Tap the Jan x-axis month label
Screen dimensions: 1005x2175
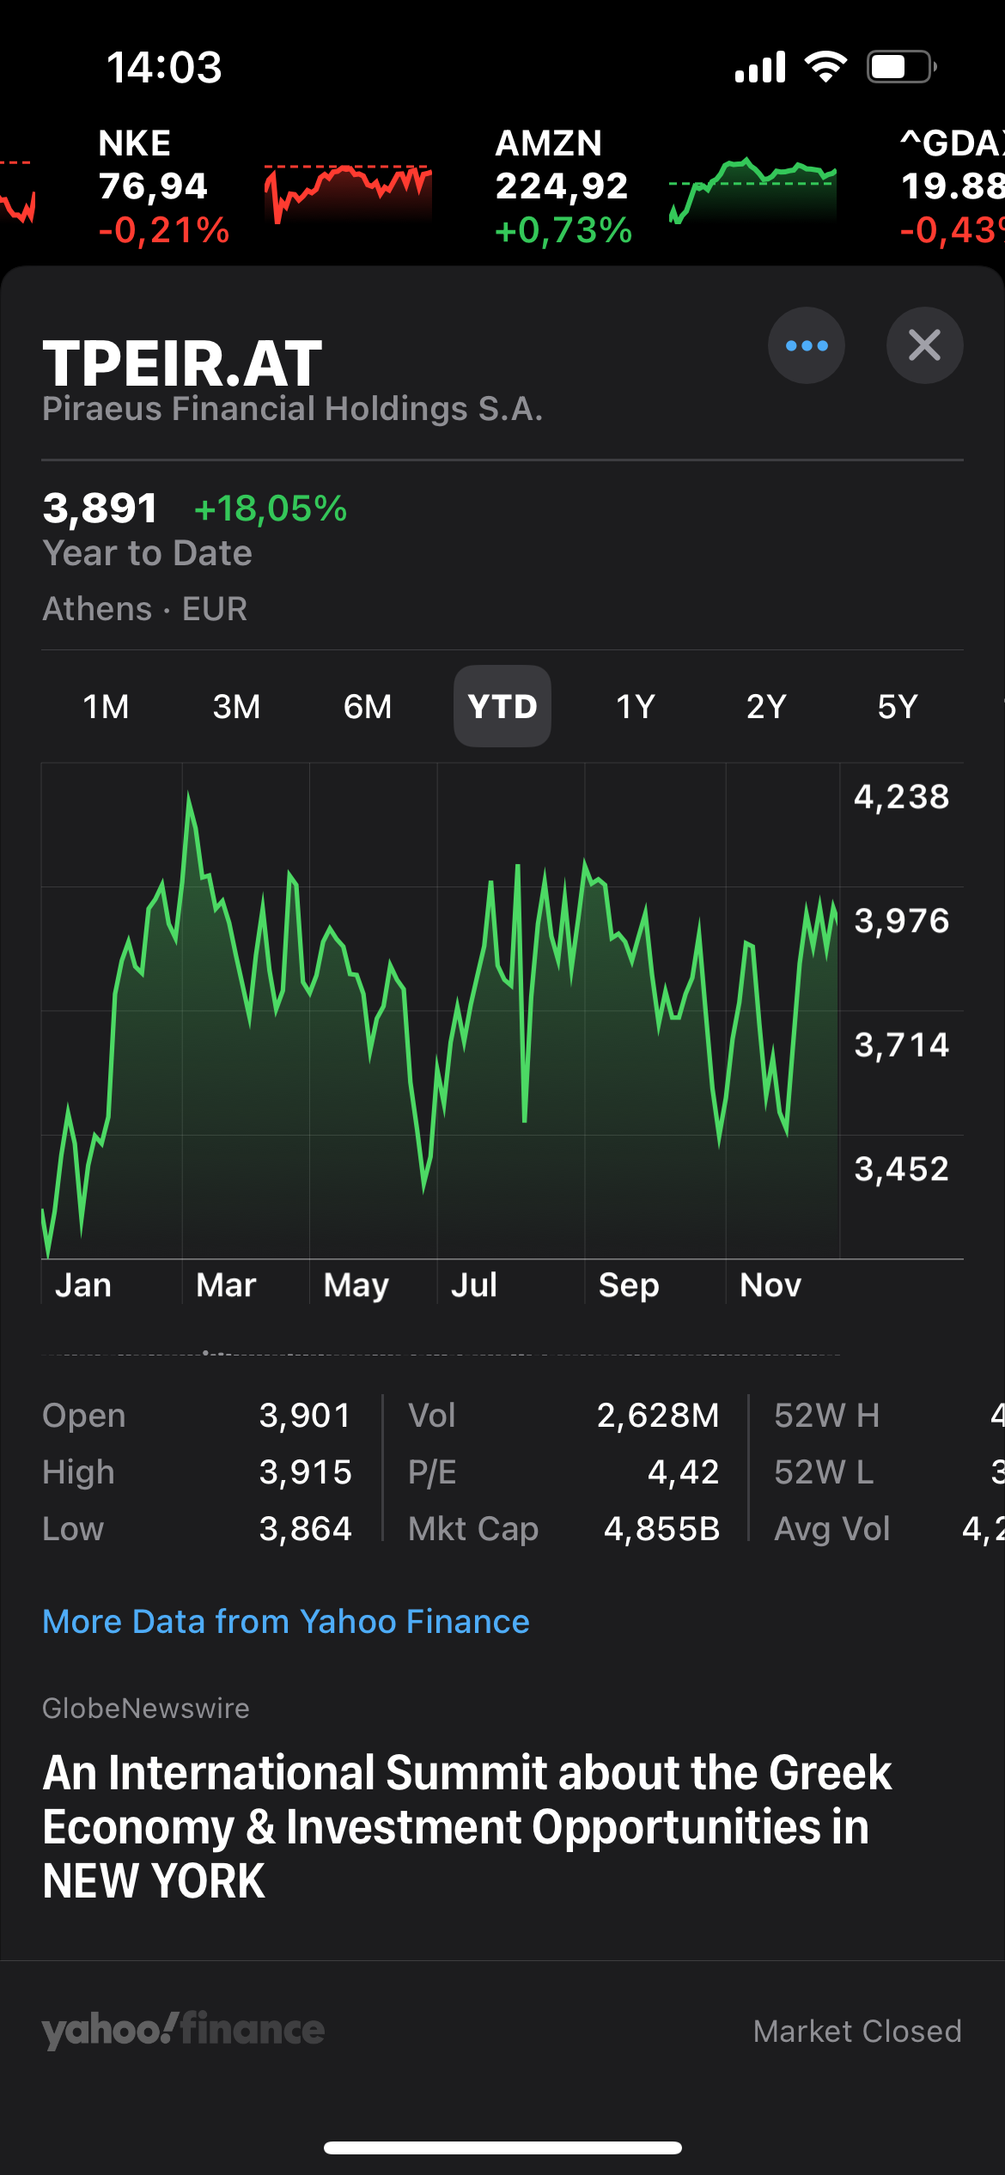83,1285
